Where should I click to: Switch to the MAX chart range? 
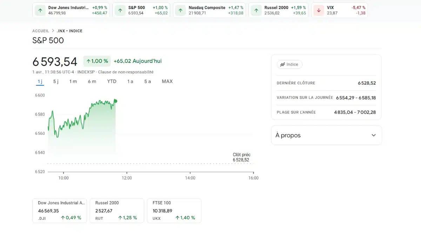coord(167,81)
